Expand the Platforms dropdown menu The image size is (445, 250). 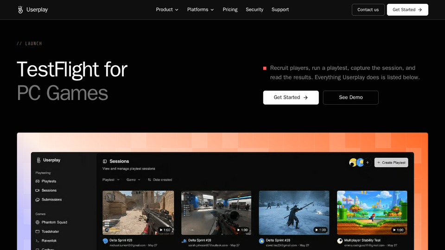pos(200,10)
